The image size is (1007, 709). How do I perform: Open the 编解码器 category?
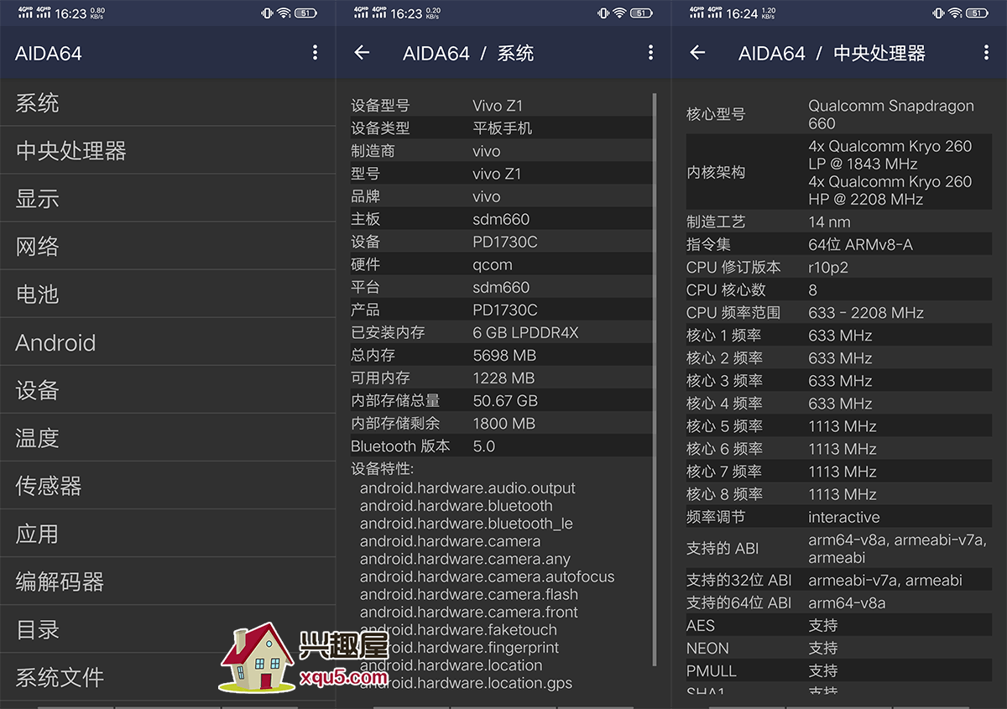click(x=168, y=581)
